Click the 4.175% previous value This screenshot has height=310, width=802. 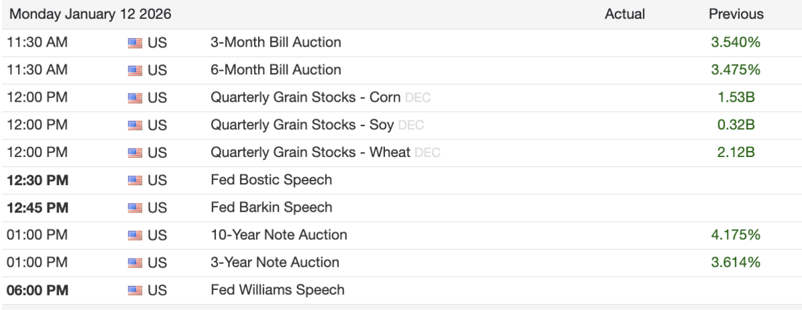click(736, 235)
